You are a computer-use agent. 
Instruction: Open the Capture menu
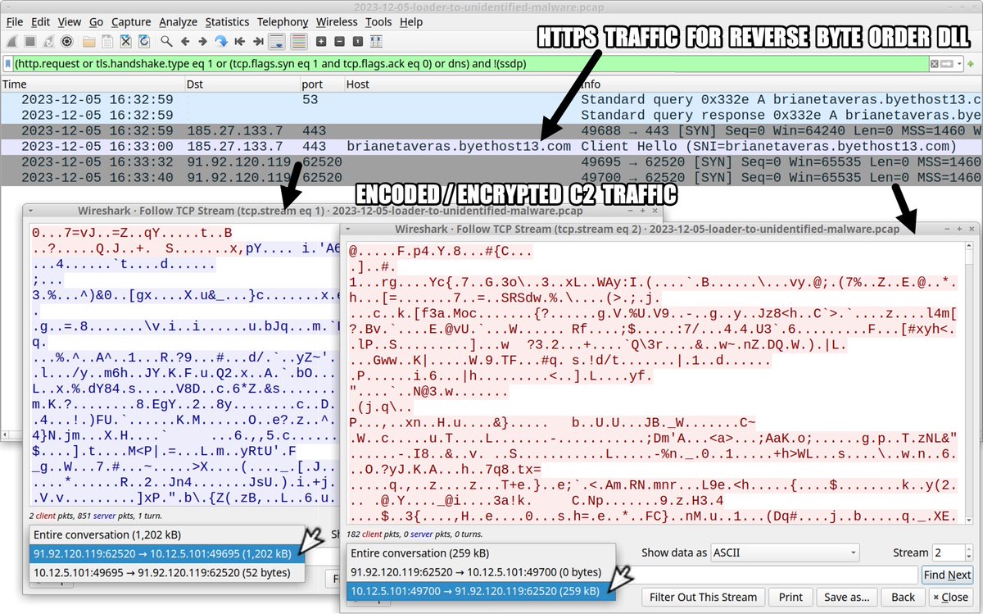click(131, 22)
